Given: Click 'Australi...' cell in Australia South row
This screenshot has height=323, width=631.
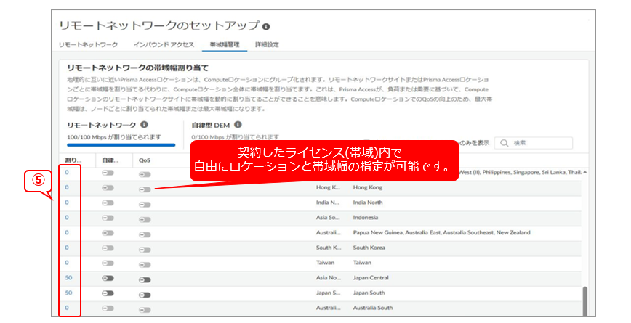Looking at the screenshot, I should (328, 308).
